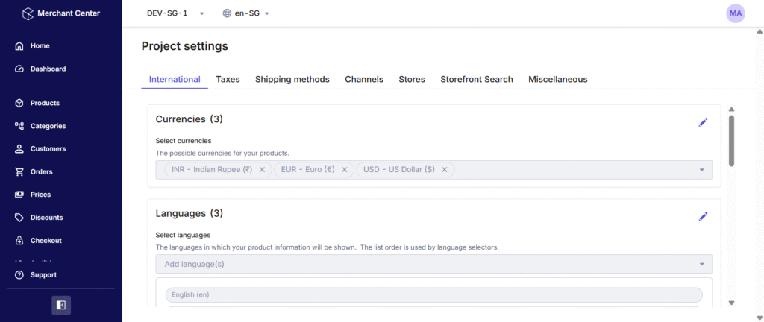Collapse the sidebar navigation menu
This screenshot has width=764, height=322.
coord(61,305)
